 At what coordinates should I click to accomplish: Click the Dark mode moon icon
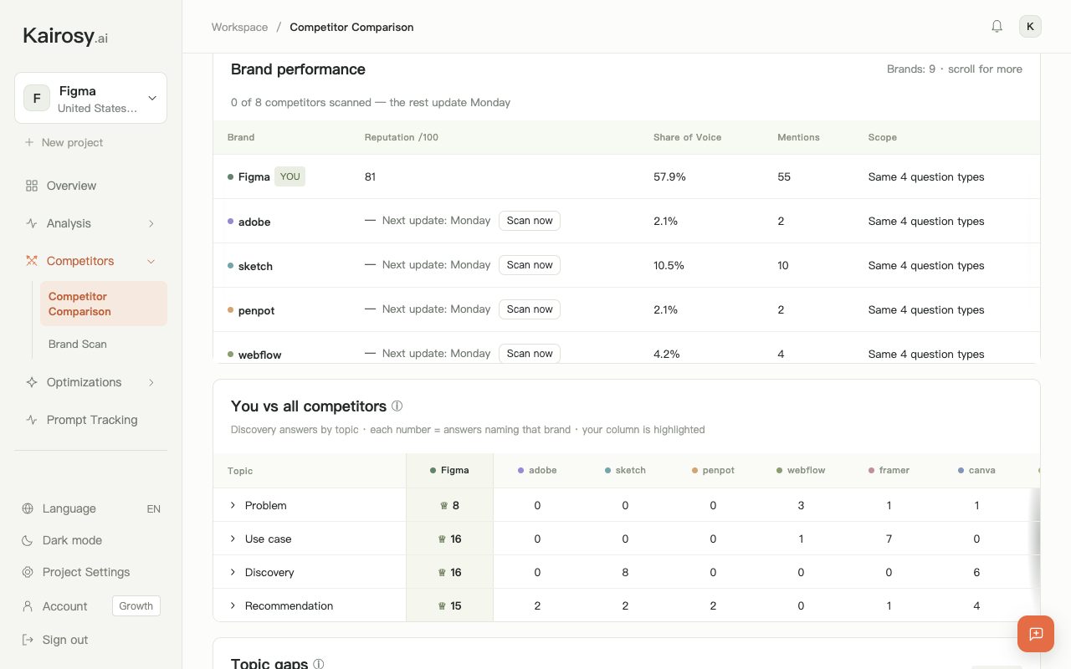pyautogui.click(x=28, y=540)
